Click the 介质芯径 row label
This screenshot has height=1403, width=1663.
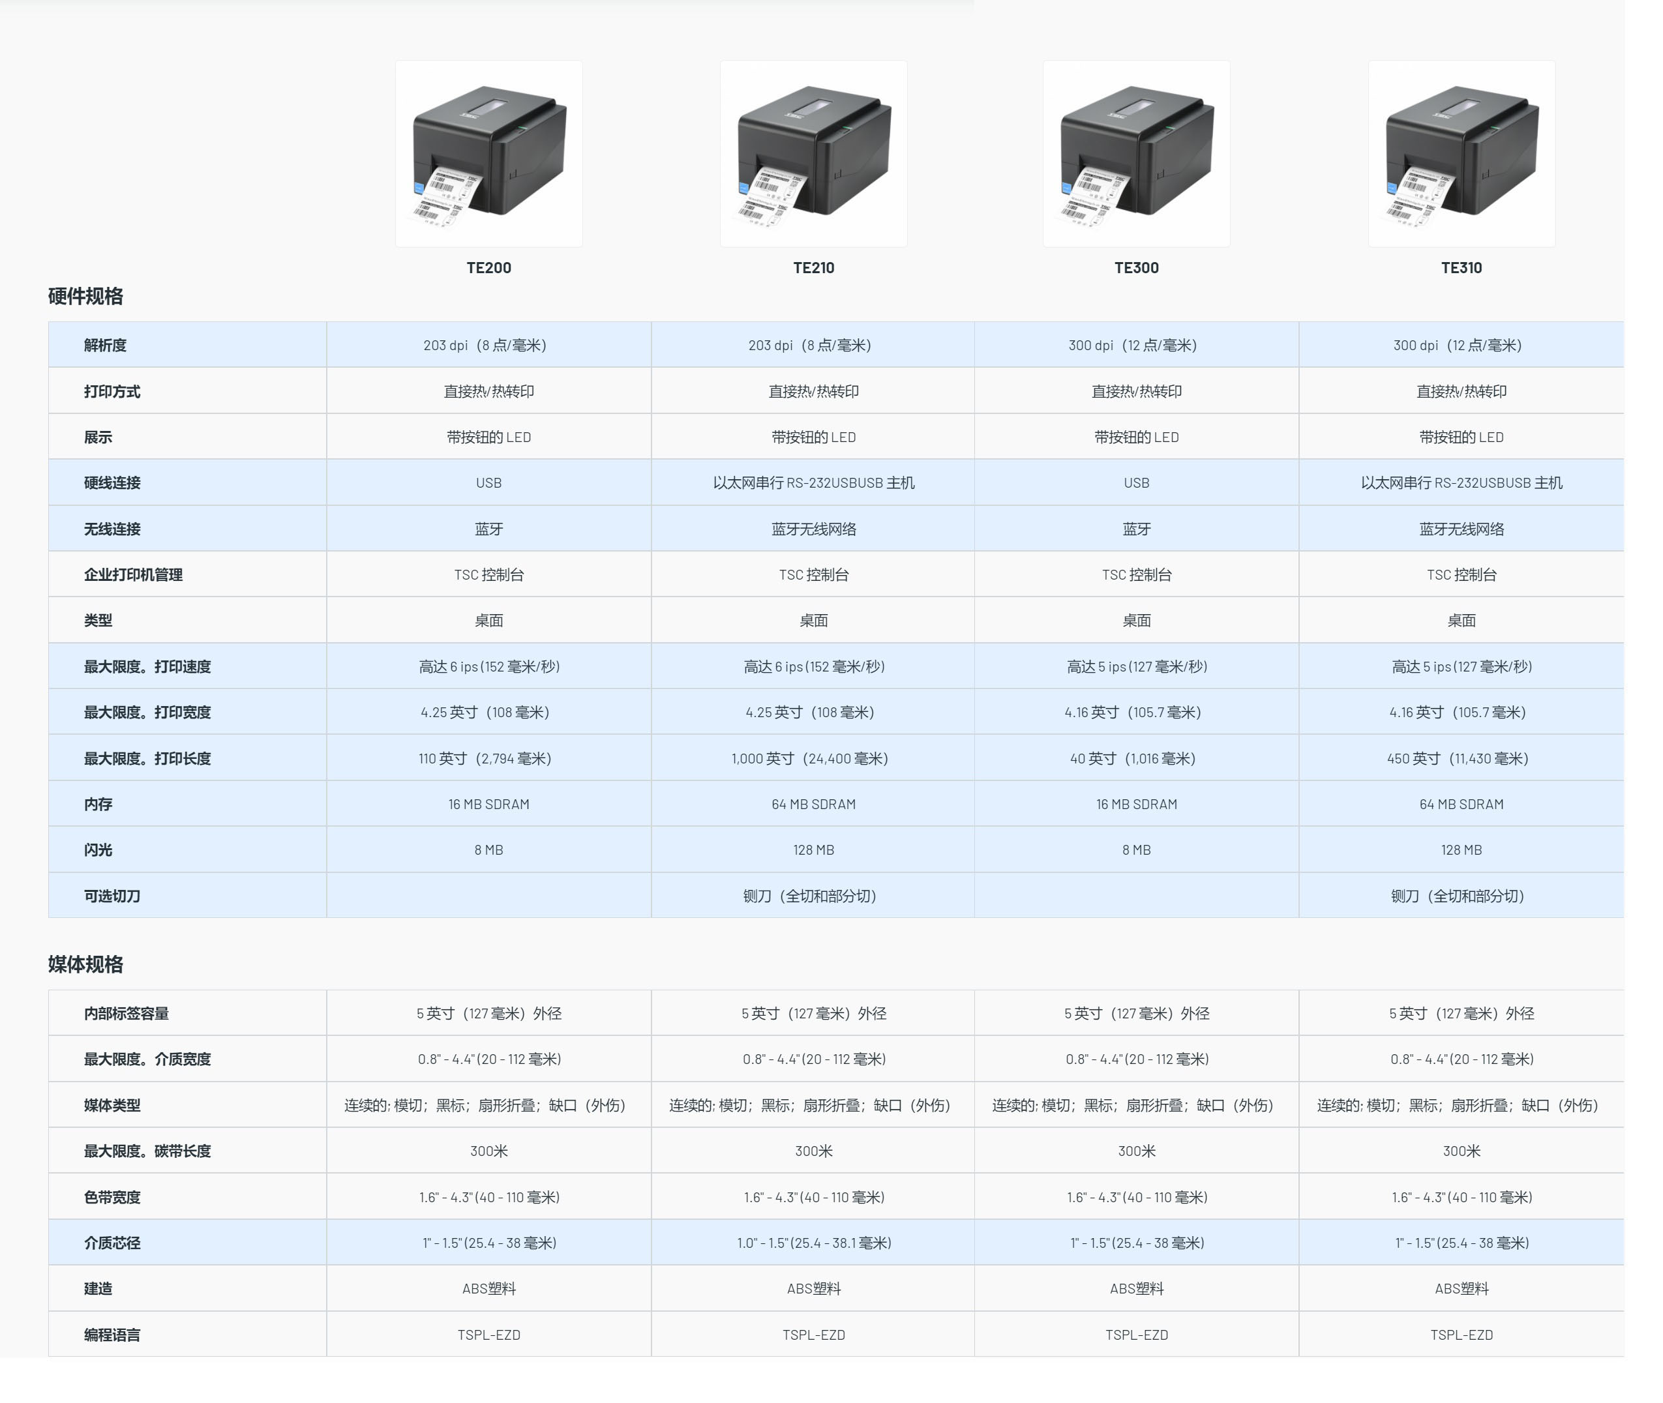coord(112,1243)
